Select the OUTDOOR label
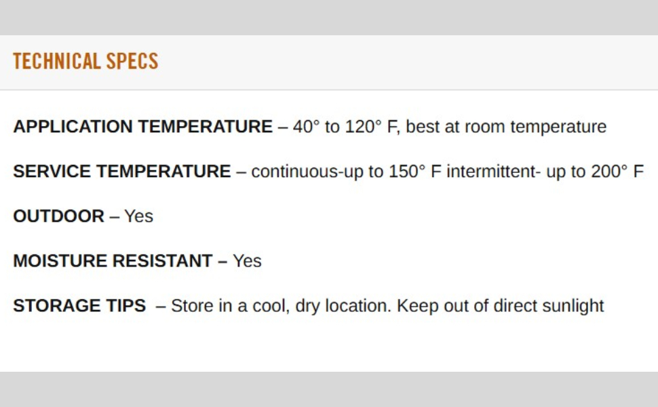This screenshot has height=407, width=658. click(x=59, y=216)
